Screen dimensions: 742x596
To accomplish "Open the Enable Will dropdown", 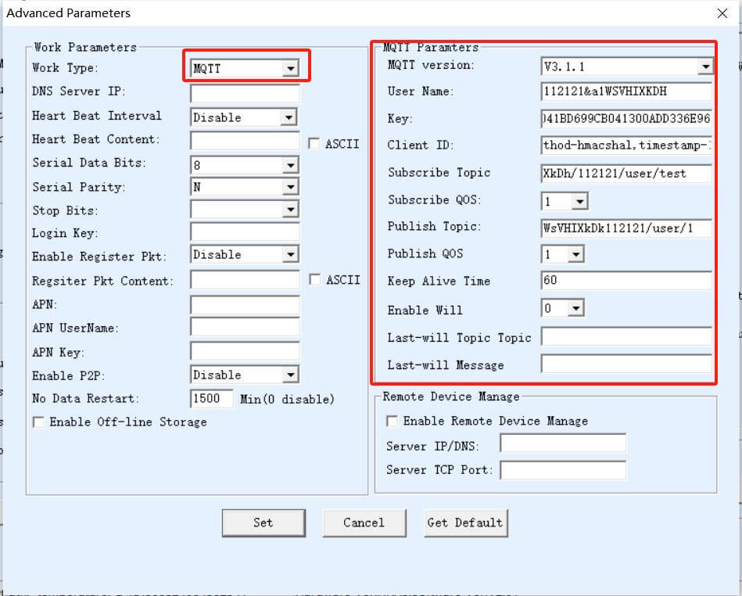I will [563, 308].
